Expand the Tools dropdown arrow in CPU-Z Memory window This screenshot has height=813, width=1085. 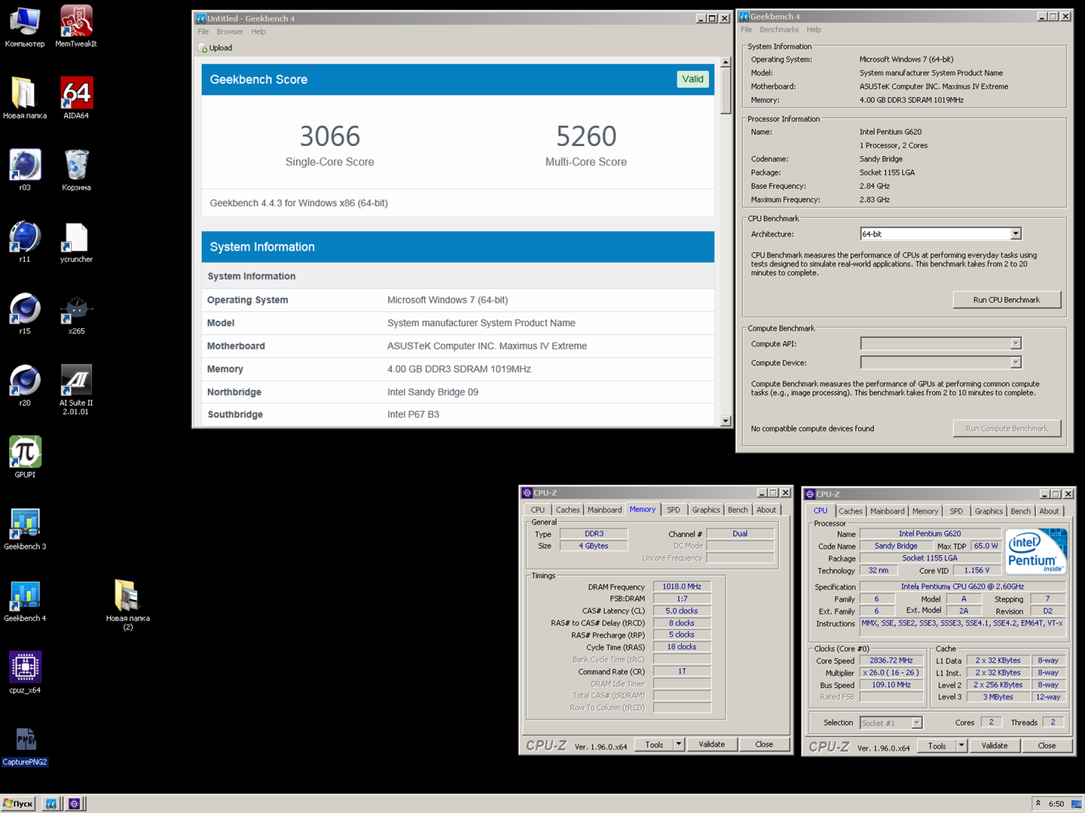679,744
